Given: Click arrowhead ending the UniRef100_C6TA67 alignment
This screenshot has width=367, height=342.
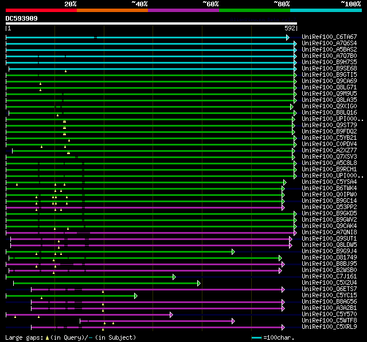Looking at the screenshot, I should (x=288, y=37).
